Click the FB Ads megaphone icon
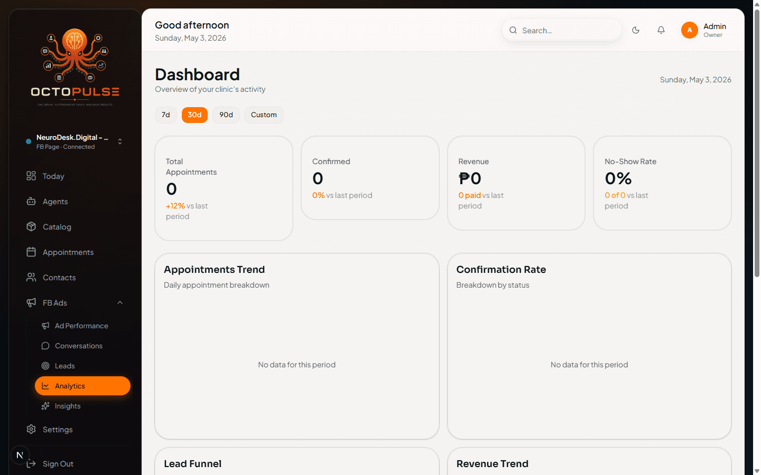This screenshot has height=475, width=761. point(31,302)
